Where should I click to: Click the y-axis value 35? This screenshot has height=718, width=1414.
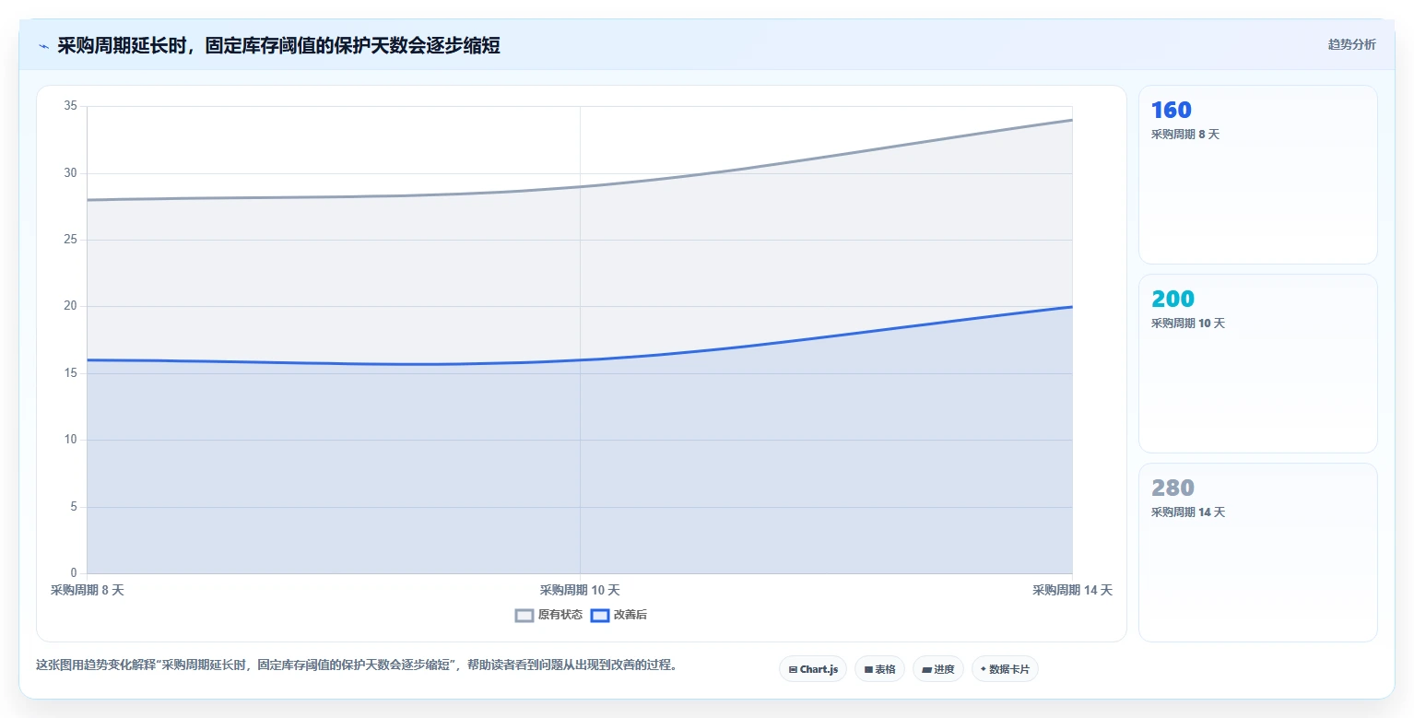71,106
